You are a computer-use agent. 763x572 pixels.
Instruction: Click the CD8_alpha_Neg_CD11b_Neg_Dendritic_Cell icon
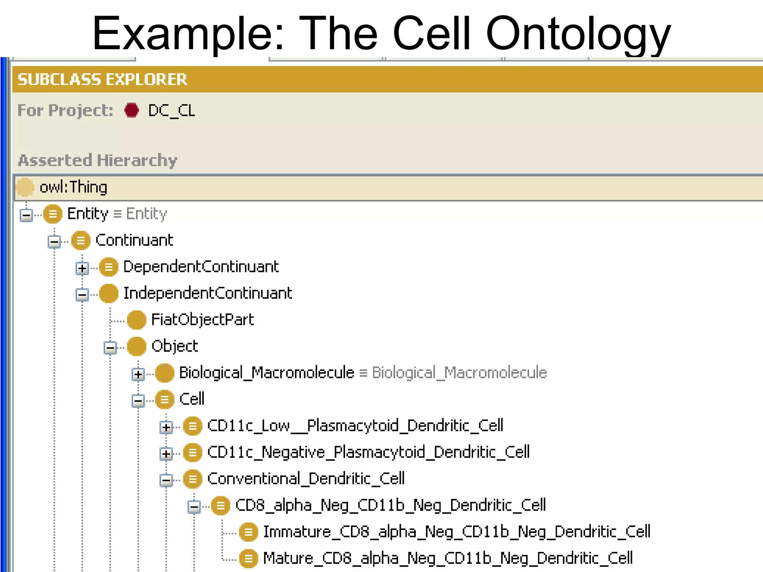click(221, 506)
